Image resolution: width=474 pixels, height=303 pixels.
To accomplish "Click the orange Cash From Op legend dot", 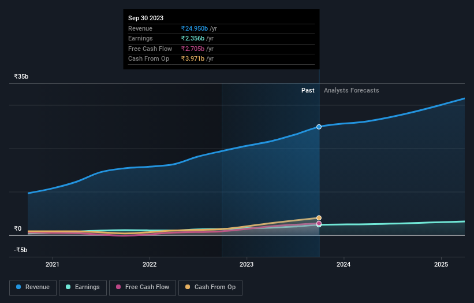I will coord(188,287).
